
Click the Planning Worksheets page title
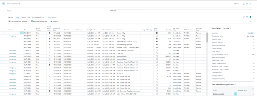point(14,4)
